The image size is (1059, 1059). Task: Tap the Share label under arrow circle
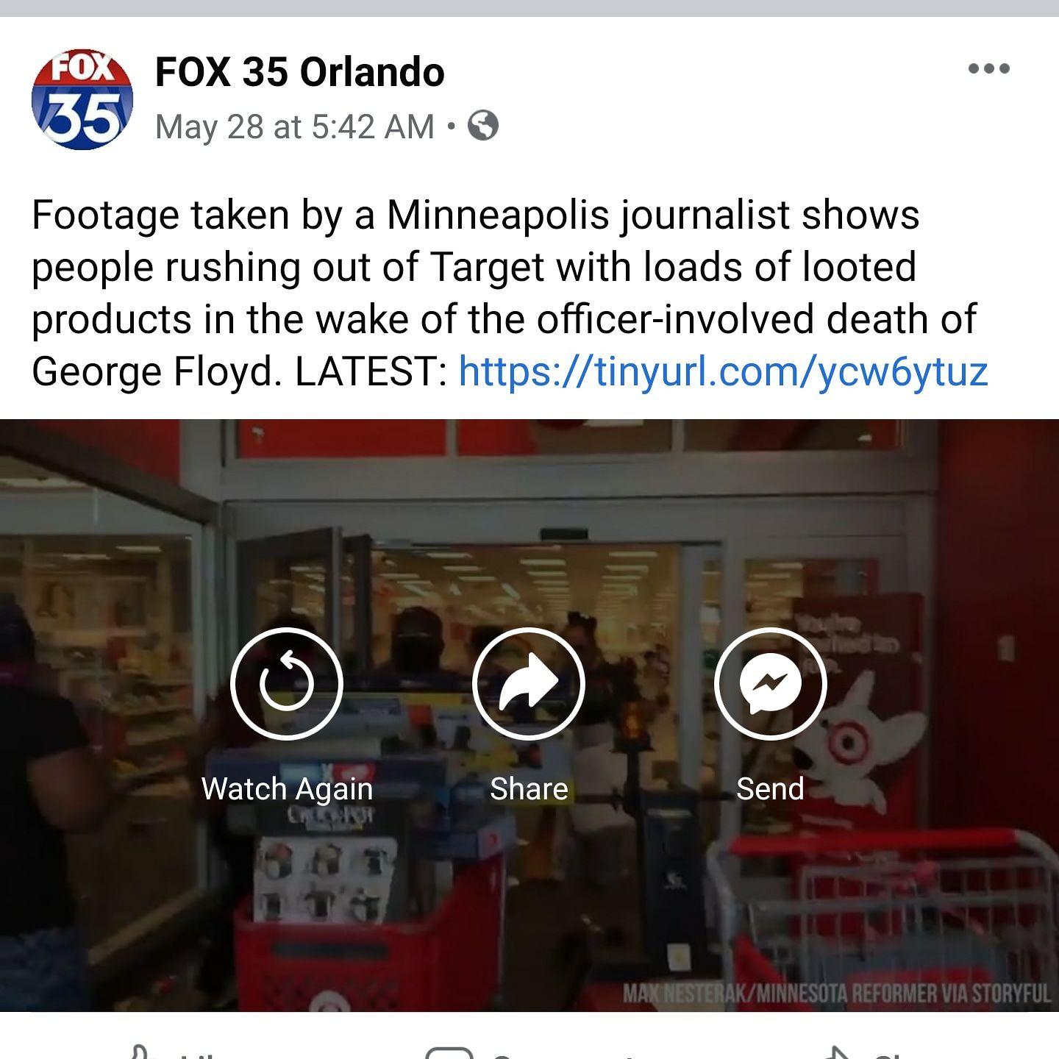tap(529, 789)
